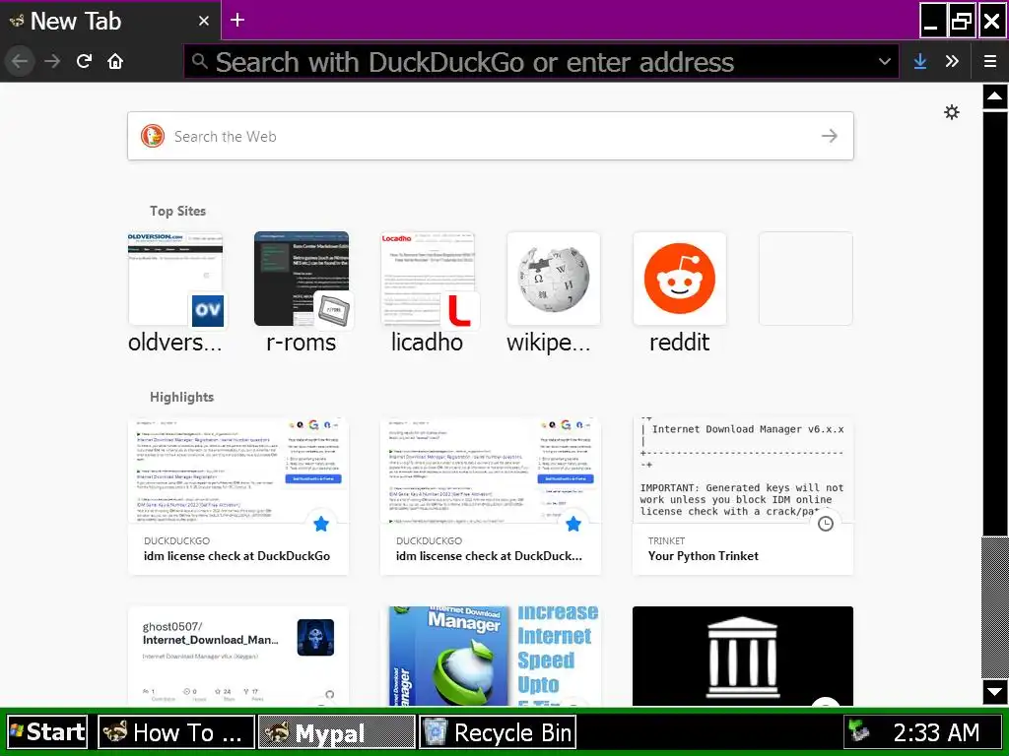
Task: Open a new tab with plus button
Action: (x=236, y=20)
